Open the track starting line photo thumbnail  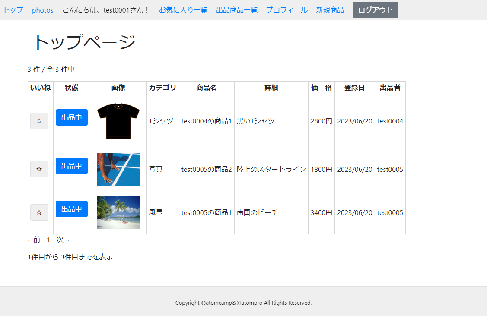118,169
